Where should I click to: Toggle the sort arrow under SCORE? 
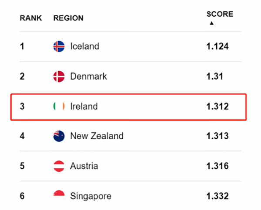[211, 23]
